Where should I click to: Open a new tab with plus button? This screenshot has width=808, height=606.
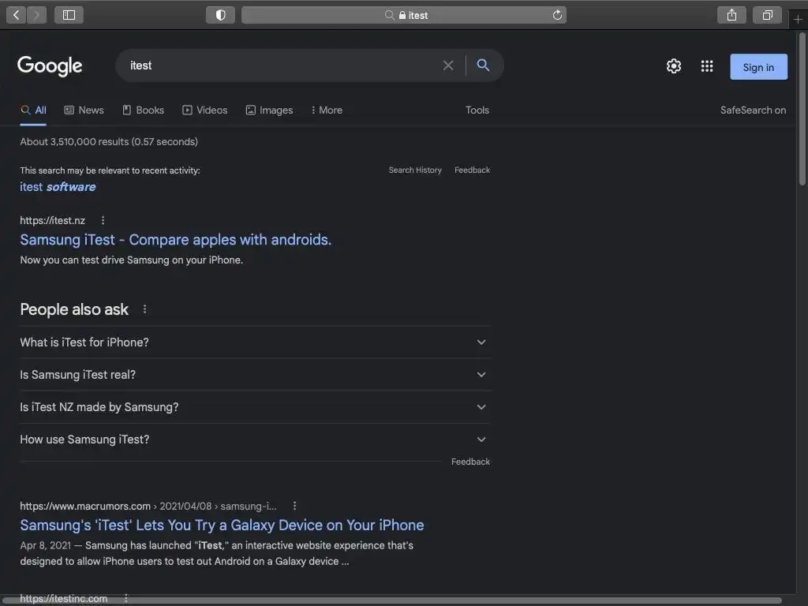[798, 20]
